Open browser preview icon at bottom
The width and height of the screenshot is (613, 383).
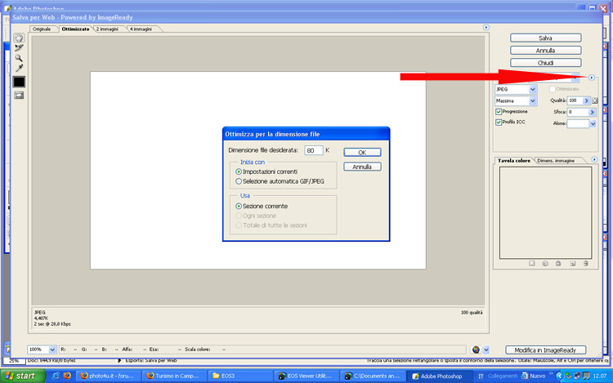[x=476, y=350]
